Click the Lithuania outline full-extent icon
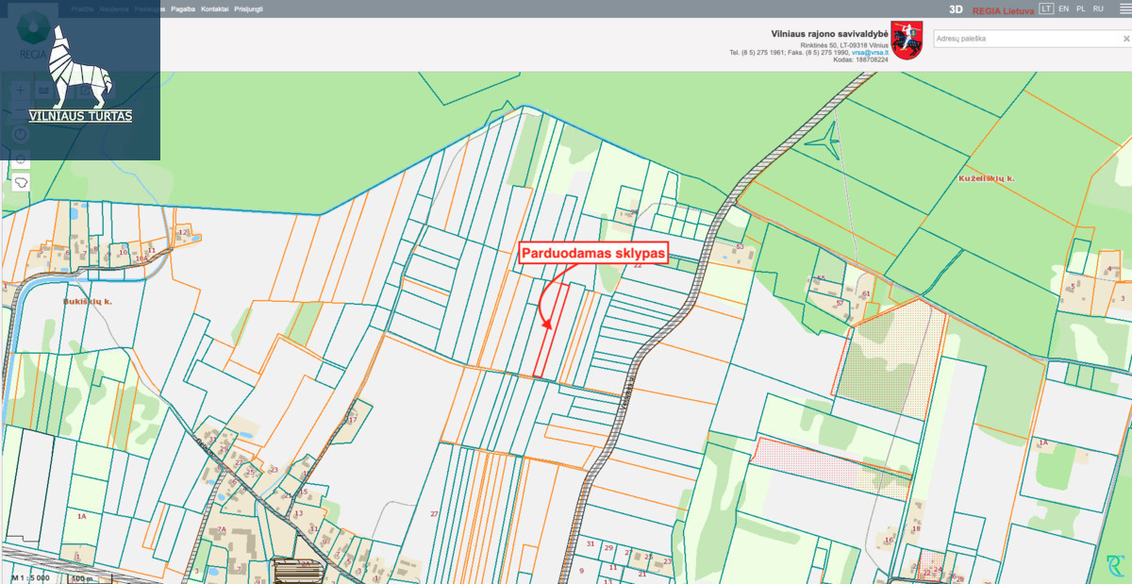 21,181
